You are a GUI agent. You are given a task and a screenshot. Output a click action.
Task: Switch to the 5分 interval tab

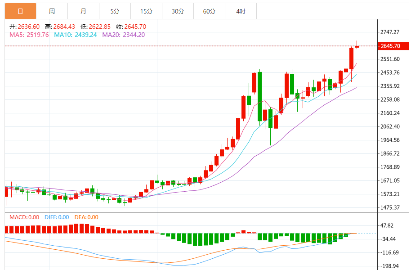pos(115,11)
